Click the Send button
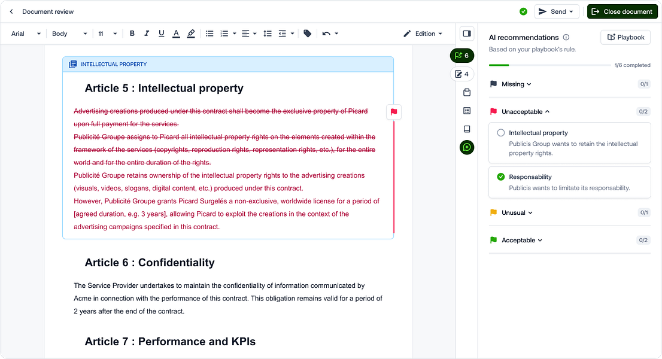This screenshot has width=662, height=359. (557, 11)
